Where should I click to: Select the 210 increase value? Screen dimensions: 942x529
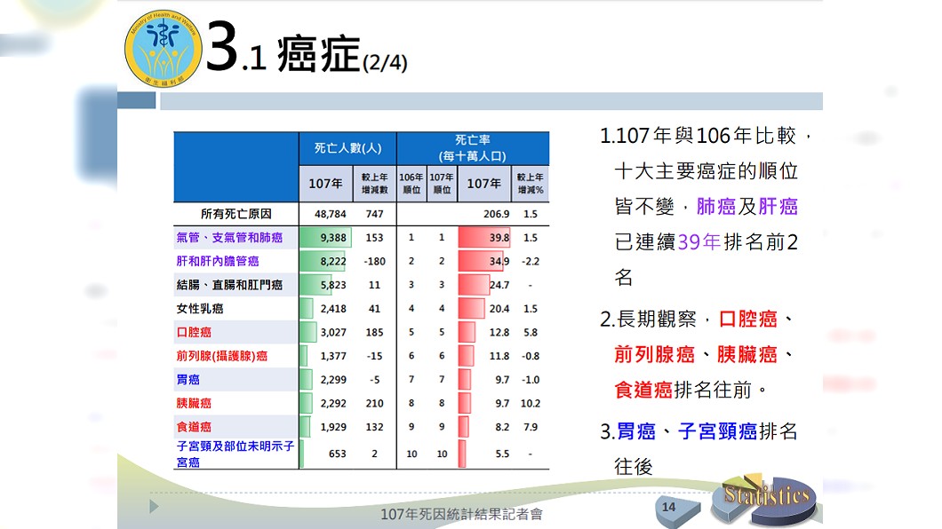point(374,404)
